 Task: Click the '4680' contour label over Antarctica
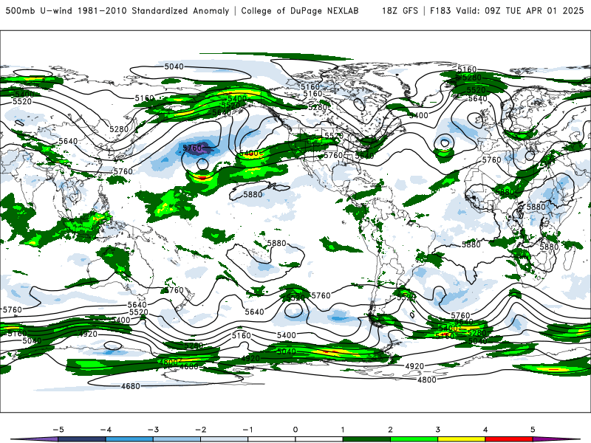tap(131, 386)
